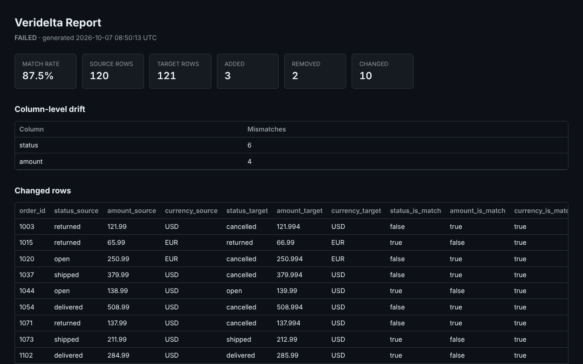This screenshot has height=364, width=583.
Task: Select order_id cell 1015
Action: tap(27, 243)
